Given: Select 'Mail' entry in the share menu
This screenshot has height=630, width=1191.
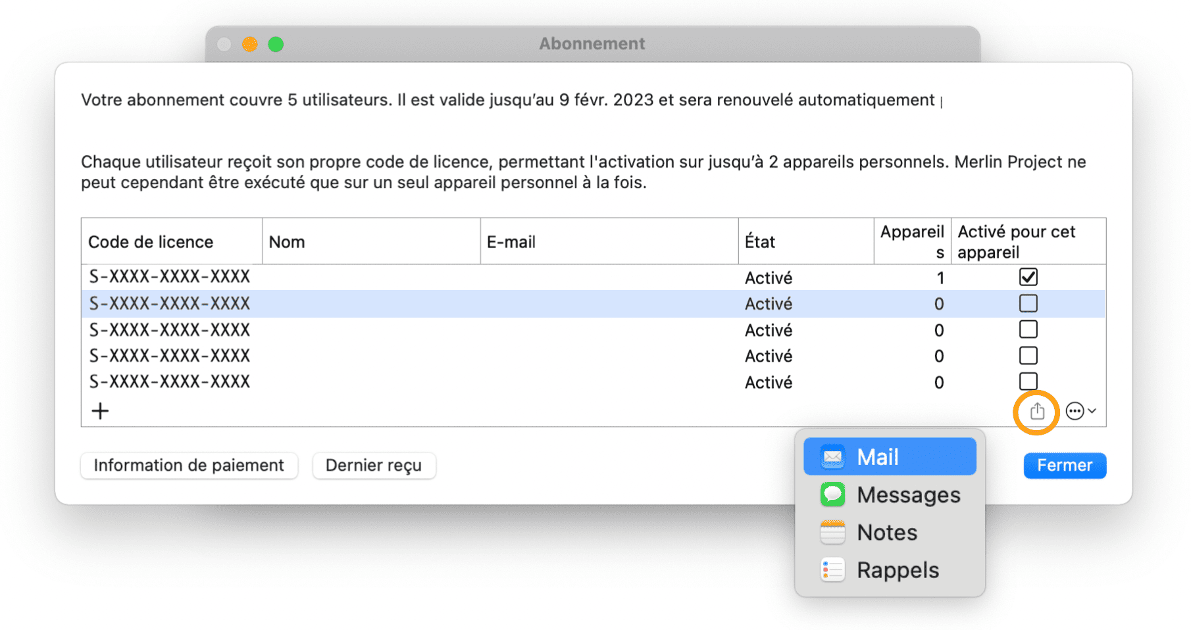Looking at the screenshot, I should [878, 456].
